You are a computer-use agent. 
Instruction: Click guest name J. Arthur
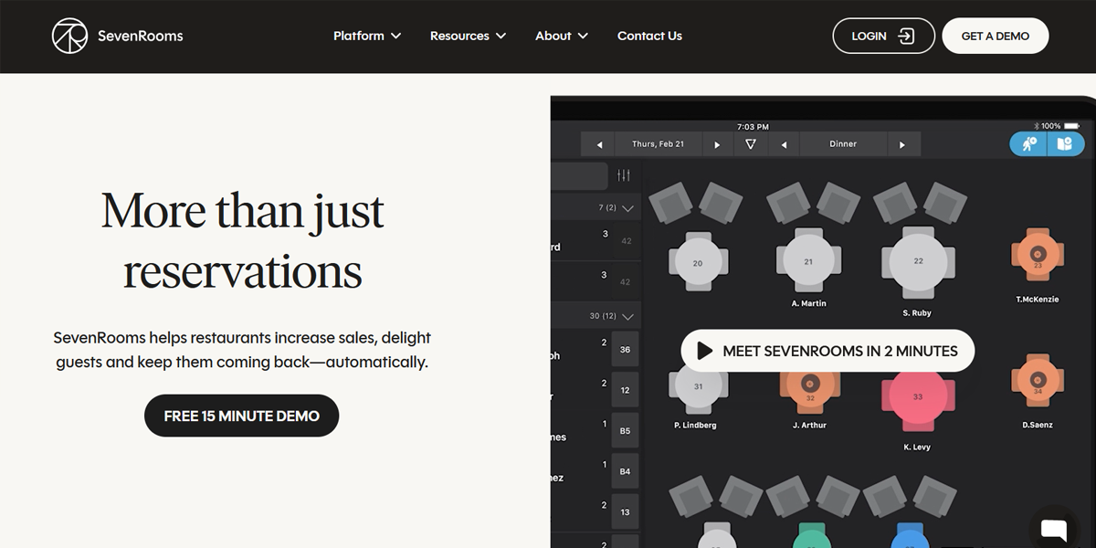tap(809, 426)
